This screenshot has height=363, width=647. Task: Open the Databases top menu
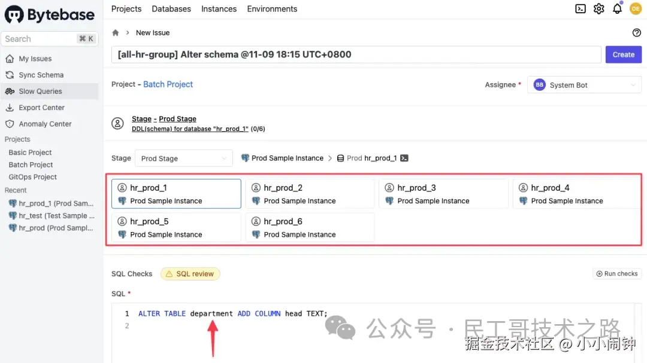171,8
